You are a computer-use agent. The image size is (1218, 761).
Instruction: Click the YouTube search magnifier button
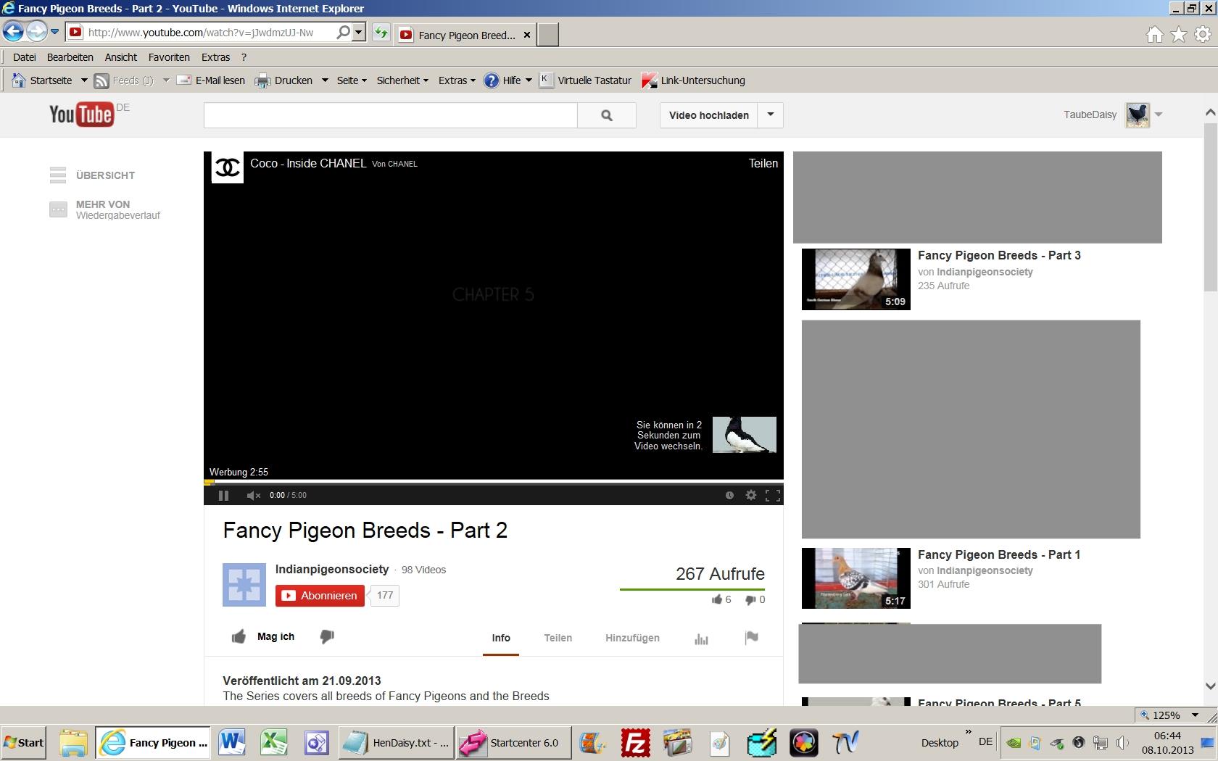click(607, 115)
